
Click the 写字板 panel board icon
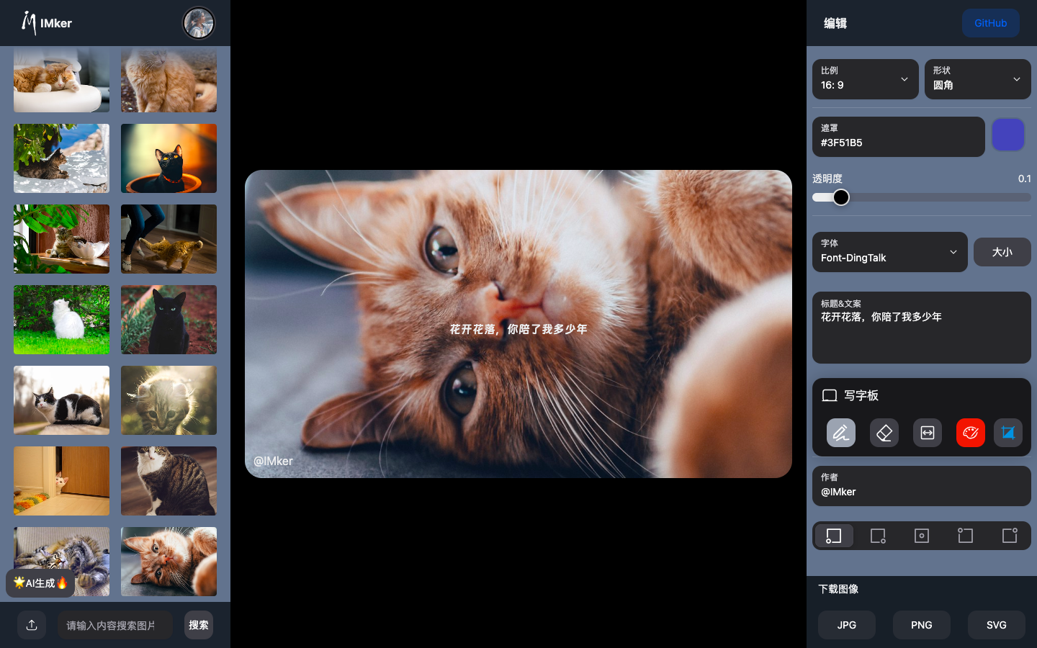click(830, 395)
